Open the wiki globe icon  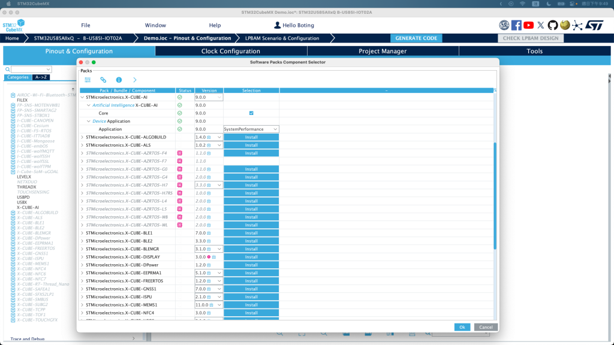point(565,25)
